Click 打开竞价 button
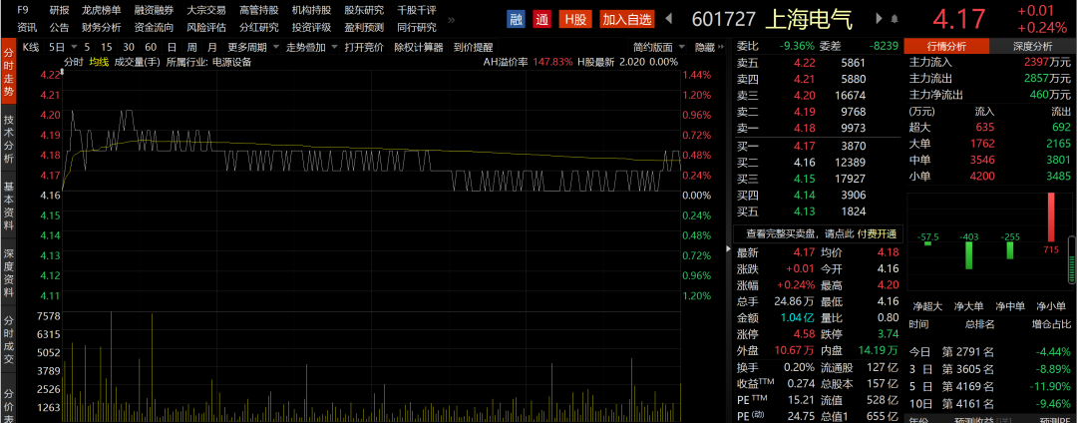Image resolution: width=1077 pixels, height=423 pixels. 364,47
